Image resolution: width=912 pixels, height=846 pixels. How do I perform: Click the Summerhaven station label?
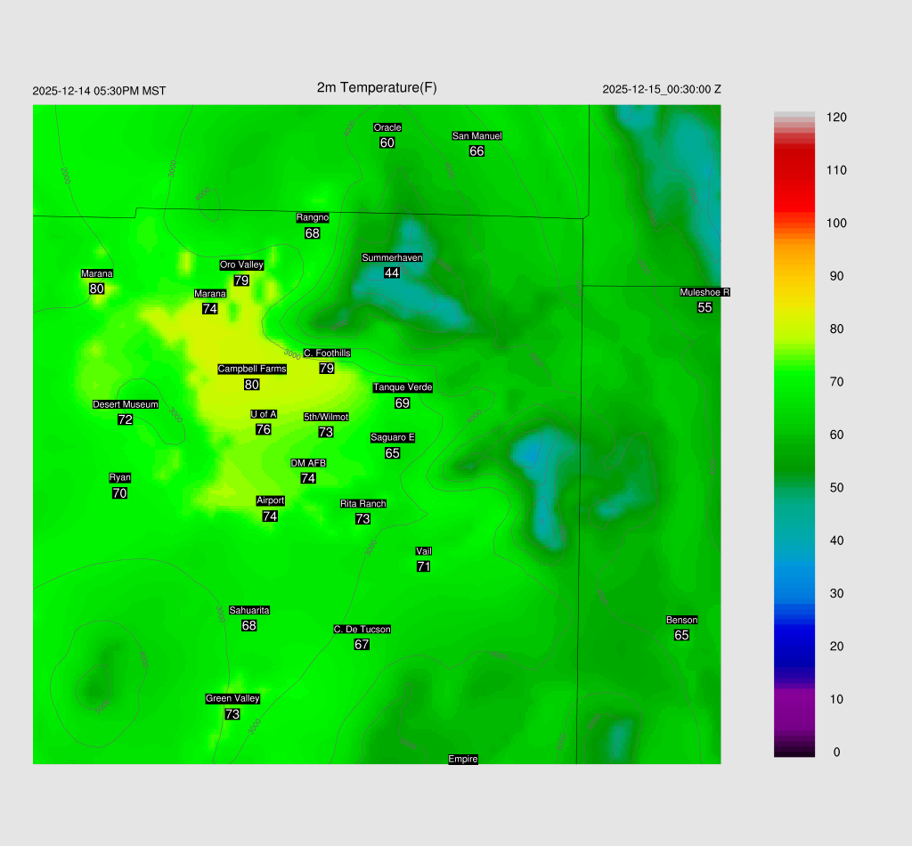click(392, 257)
